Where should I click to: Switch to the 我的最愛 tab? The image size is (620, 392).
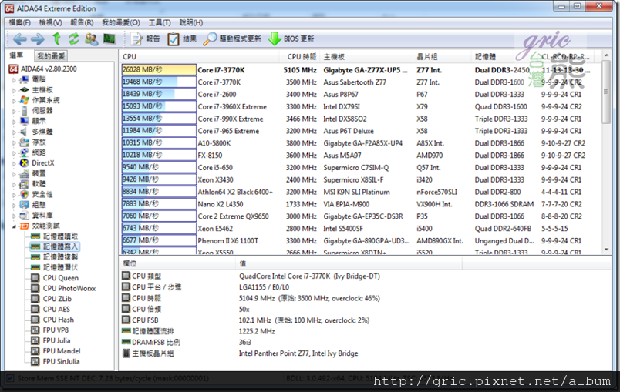point(52,56)
